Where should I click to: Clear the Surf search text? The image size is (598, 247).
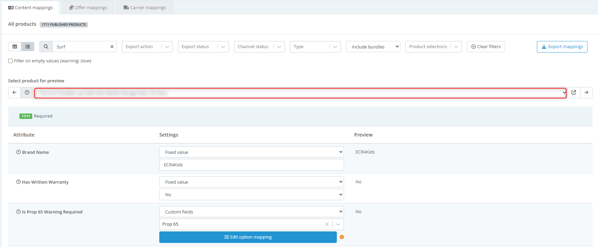[x=112, y=47]
